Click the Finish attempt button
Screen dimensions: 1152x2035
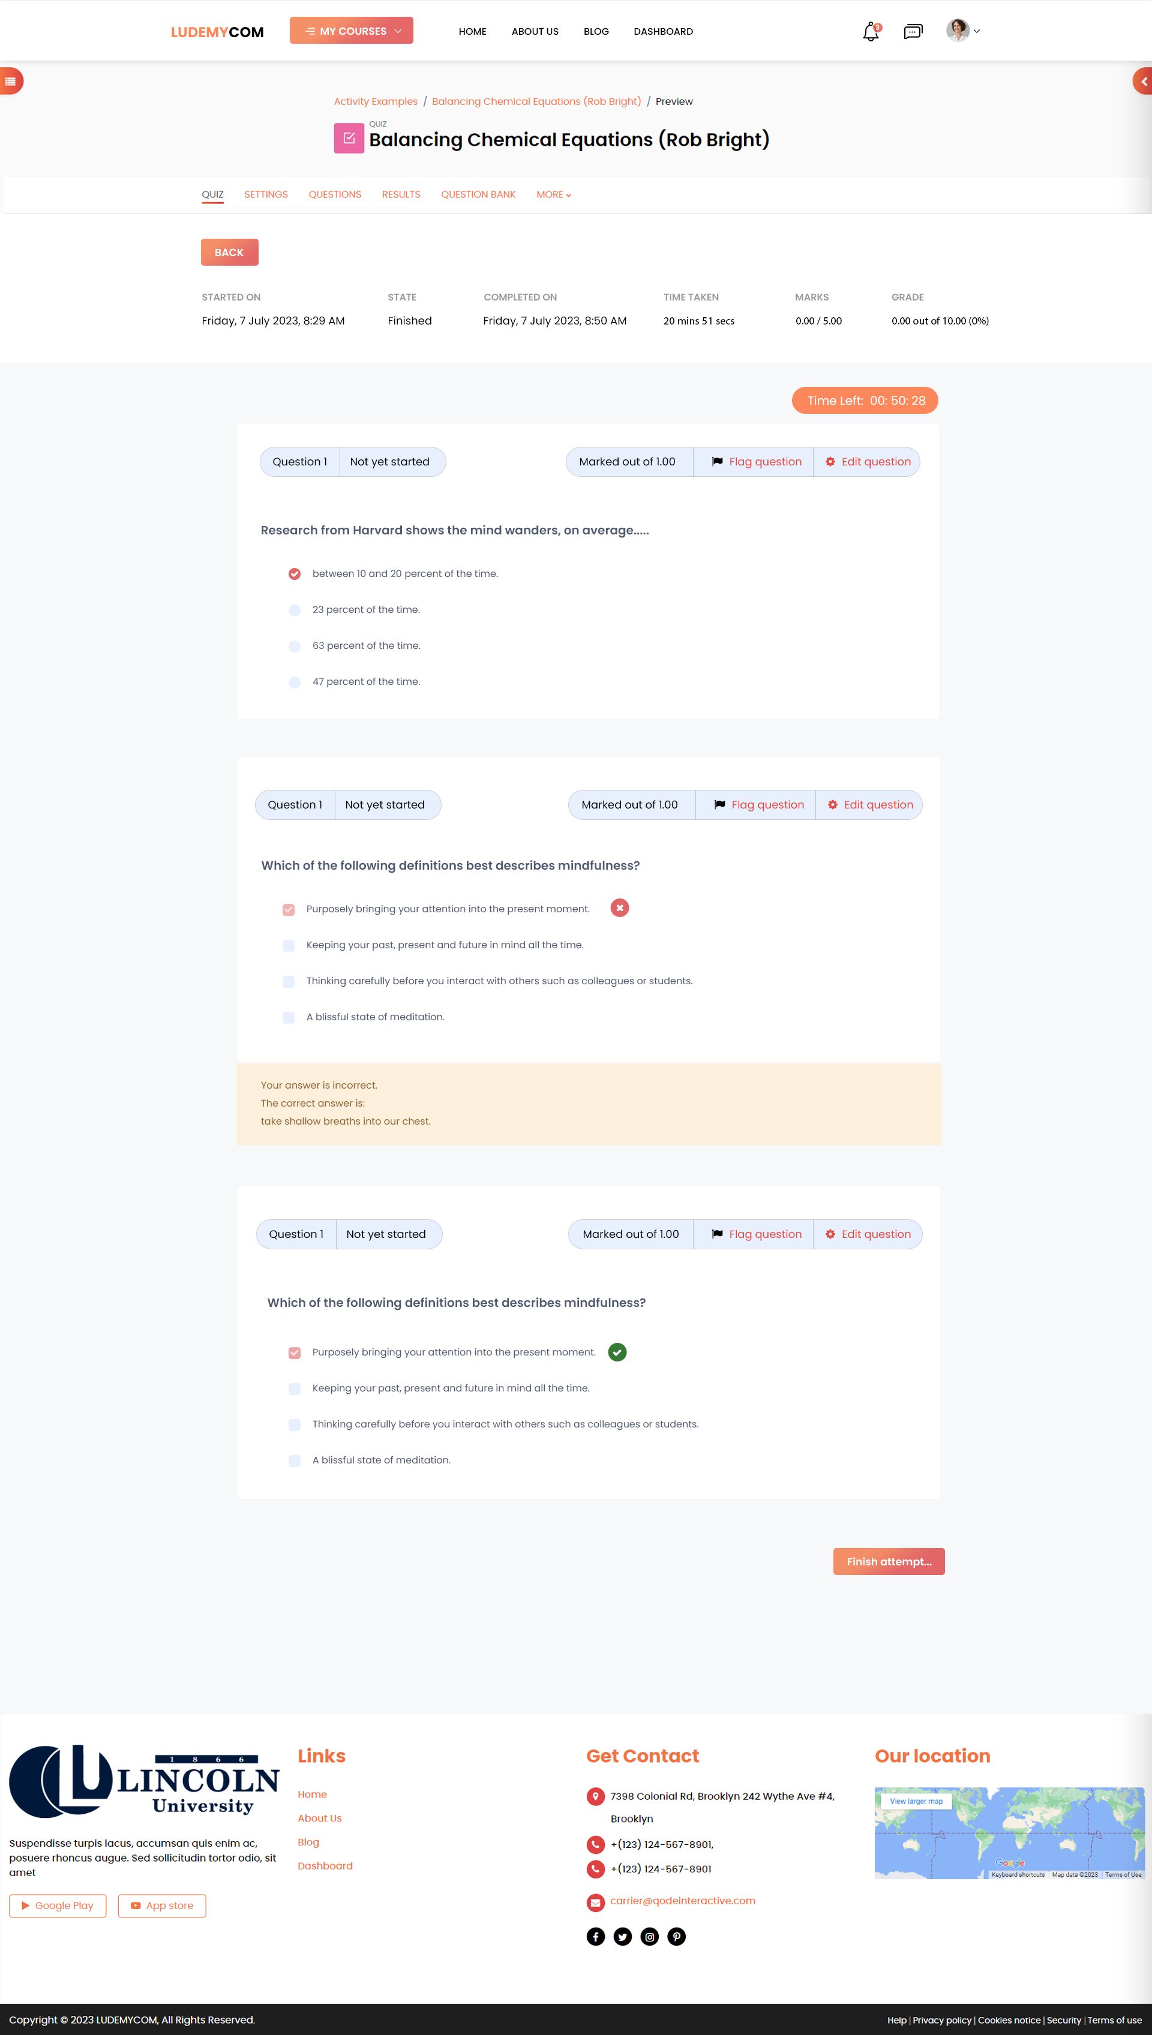pos(888,1561)
